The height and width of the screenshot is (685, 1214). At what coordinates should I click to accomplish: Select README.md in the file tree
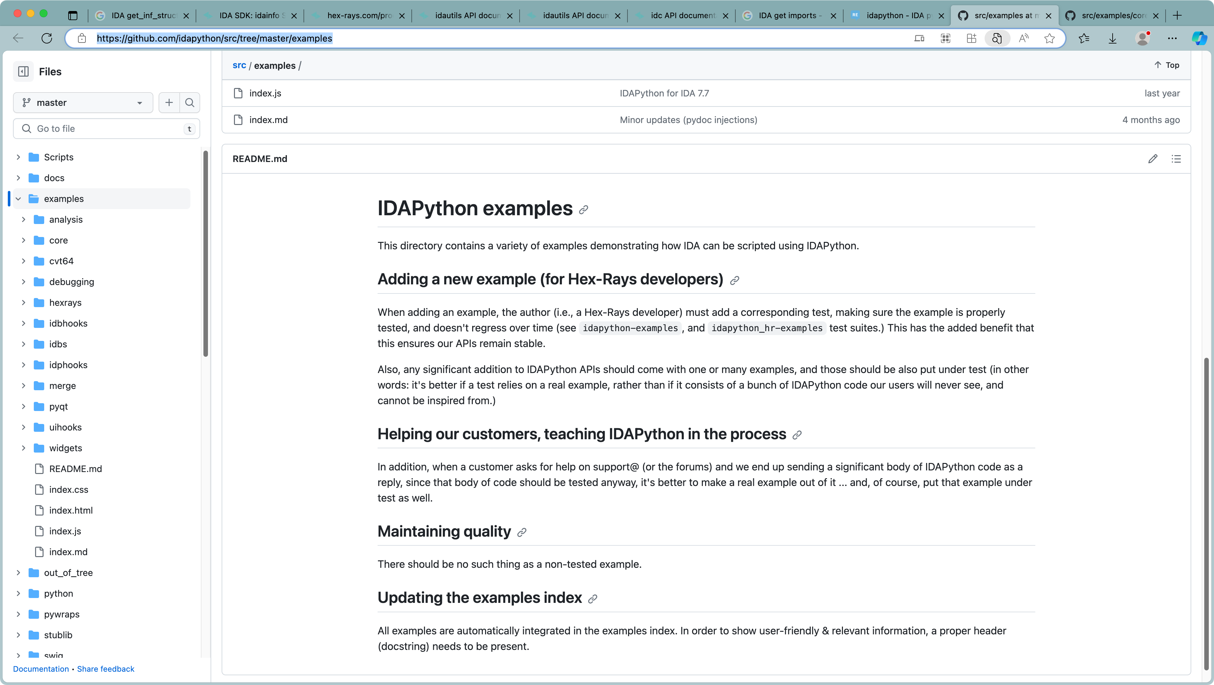tap(75, 469)
